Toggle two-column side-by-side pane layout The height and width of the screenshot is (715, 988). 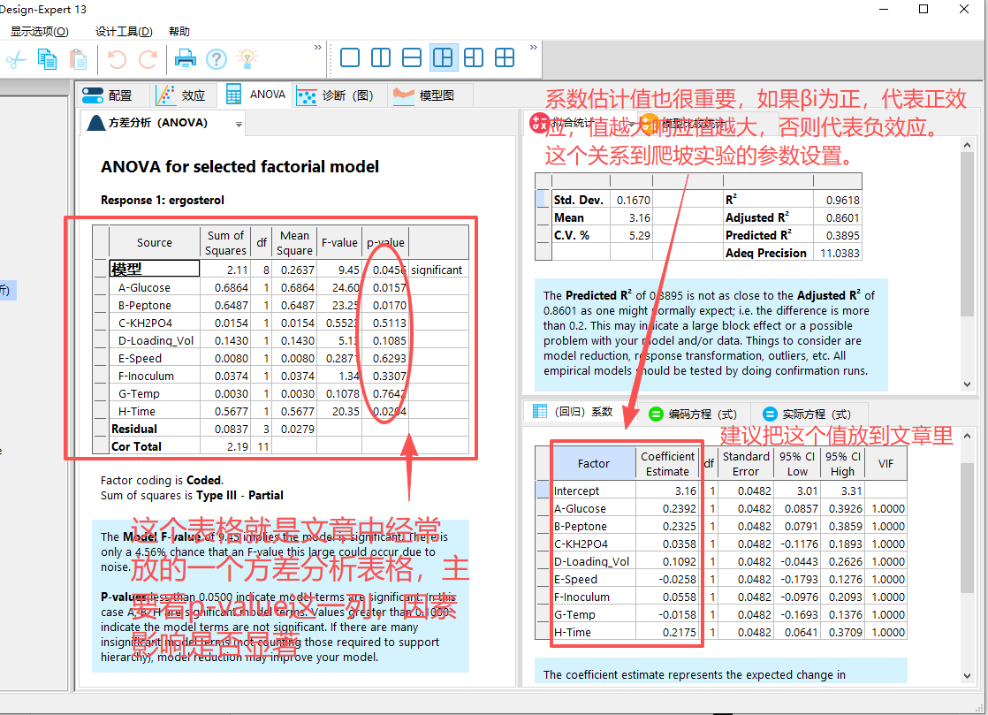(x=381, y=58)
